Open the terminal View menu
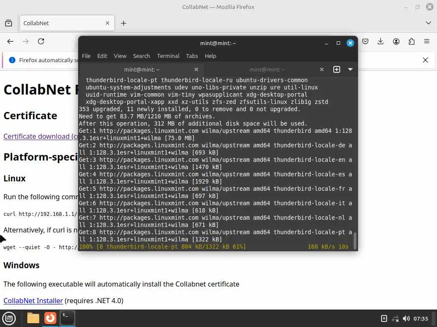The image size is (437, 327). tap(120, 56)
